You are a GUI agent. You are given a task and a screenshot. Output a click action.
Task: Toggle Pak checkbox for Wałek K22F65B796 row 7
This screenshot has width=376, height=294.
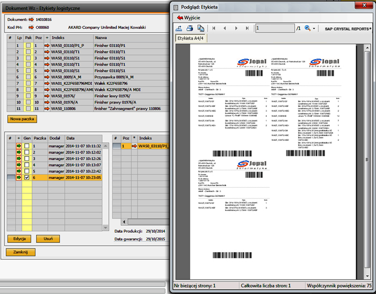[x=28, y=83]
